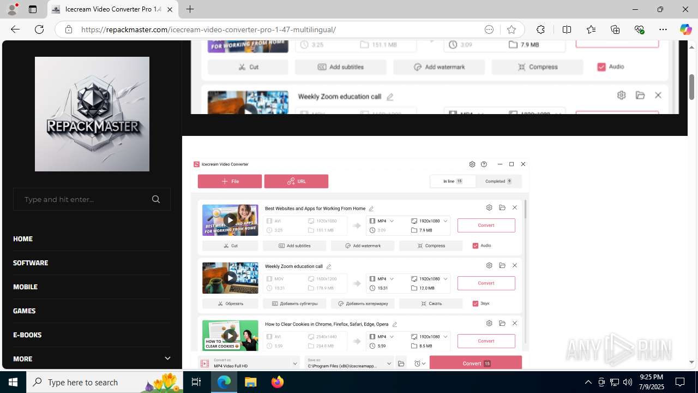Open Icecream Video Converter help icon
This screenshot has height=393, width=698.
pos(484,164)
